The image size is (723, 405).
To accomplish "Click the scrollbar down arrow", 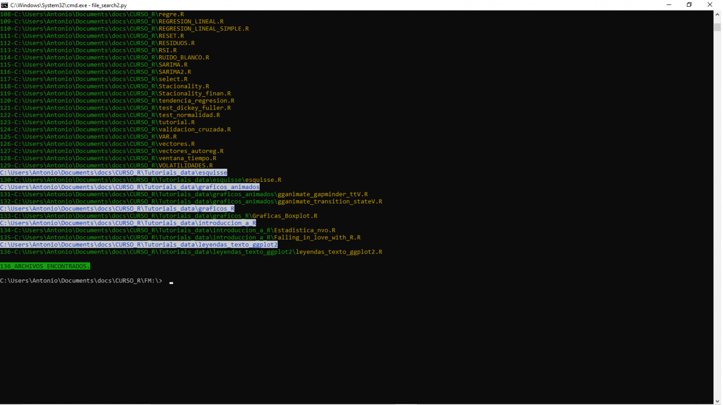I will (x=717, y=401).
